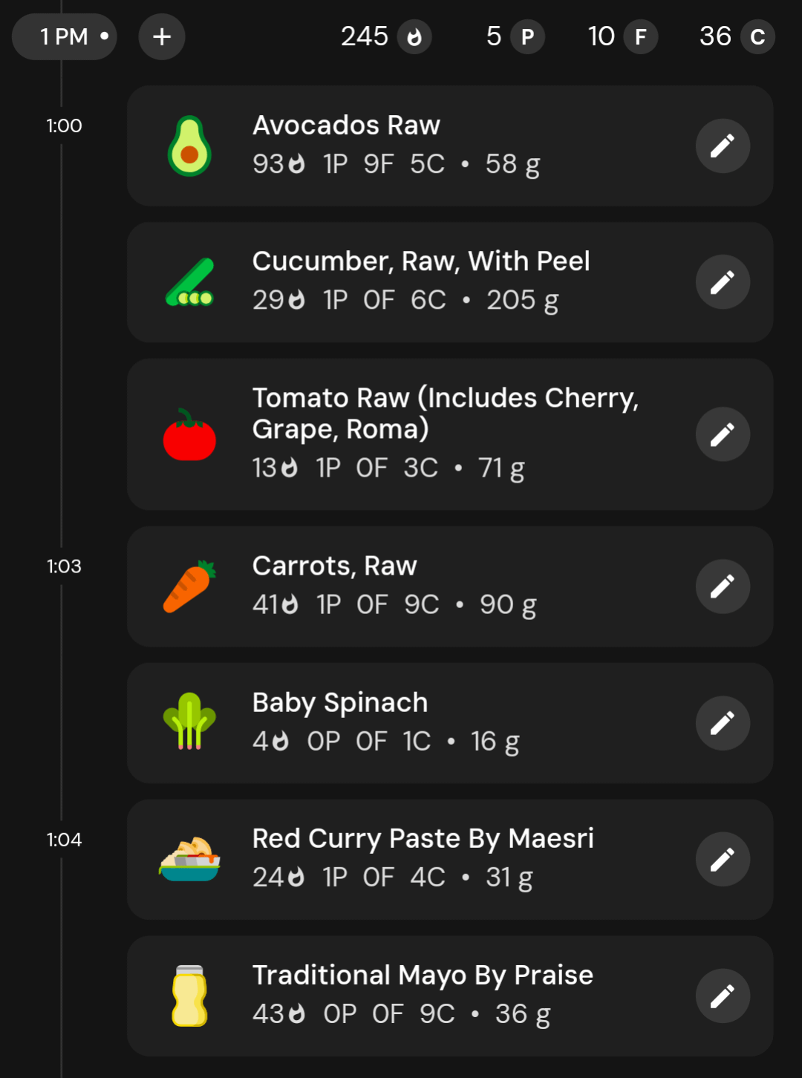Viewport: 802px width, 1078px height.
Task: Click the 1:03 timeline marker
Action: tap(64, 566)
